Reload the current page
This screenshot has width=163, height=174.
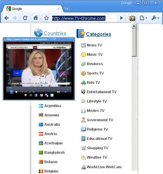pos(25,18)
